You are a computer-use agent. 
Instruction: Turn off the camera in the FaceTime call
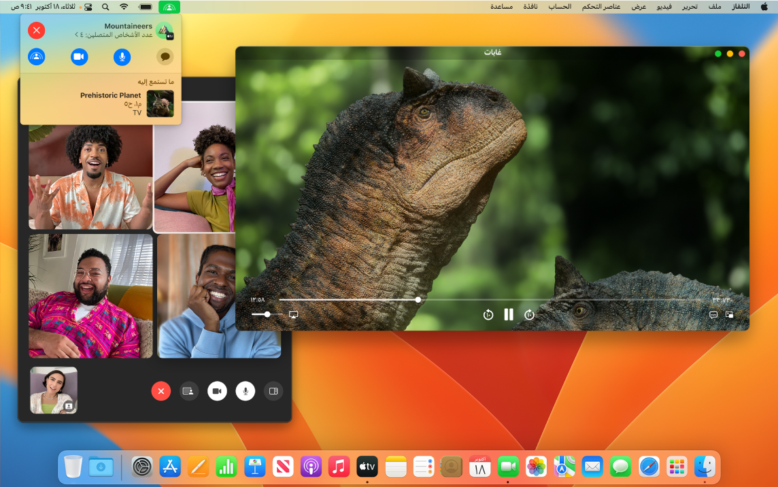tap(217, 391)
